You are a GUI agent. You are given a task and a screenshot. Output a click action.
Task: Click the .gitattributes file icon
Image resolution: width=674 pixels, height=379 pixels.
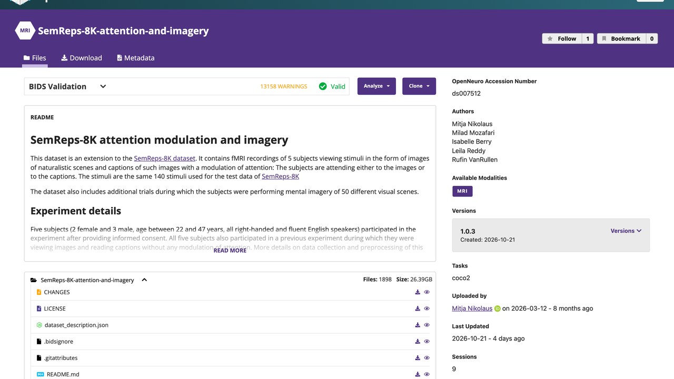[x=39, y=358]
